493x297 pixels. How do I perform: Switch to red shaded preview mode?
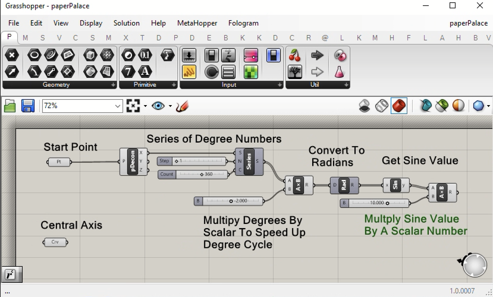(x=399, y=106)
